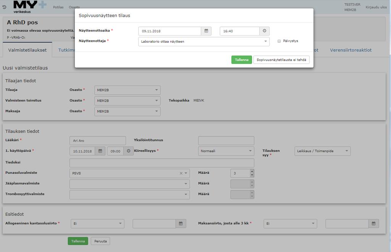Click the TESTIVER user label
The height and width of the screenshot is (252, 391).
pyautogui.click(x=352, y=5)
